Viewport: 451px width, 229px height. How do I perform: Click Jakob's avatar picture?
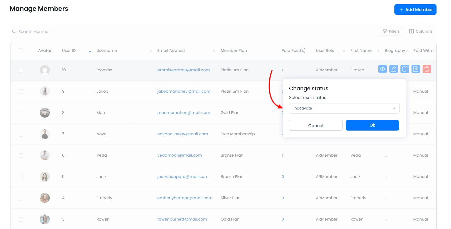tap(45, 92)
